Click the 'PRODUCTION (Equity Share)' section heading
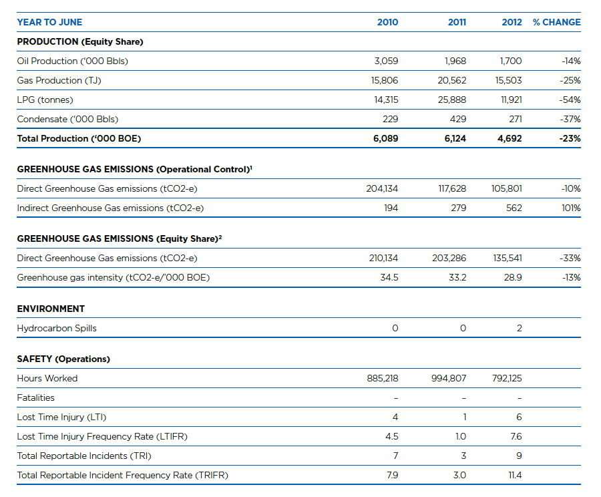The height and width of the screenshot is (497, 601). (80, 42)
